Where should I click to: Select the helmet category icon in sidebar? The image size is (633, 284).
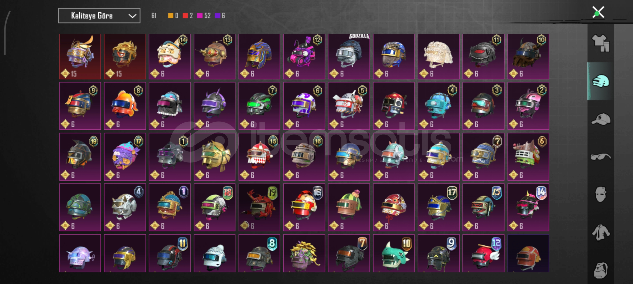(601, 81)
